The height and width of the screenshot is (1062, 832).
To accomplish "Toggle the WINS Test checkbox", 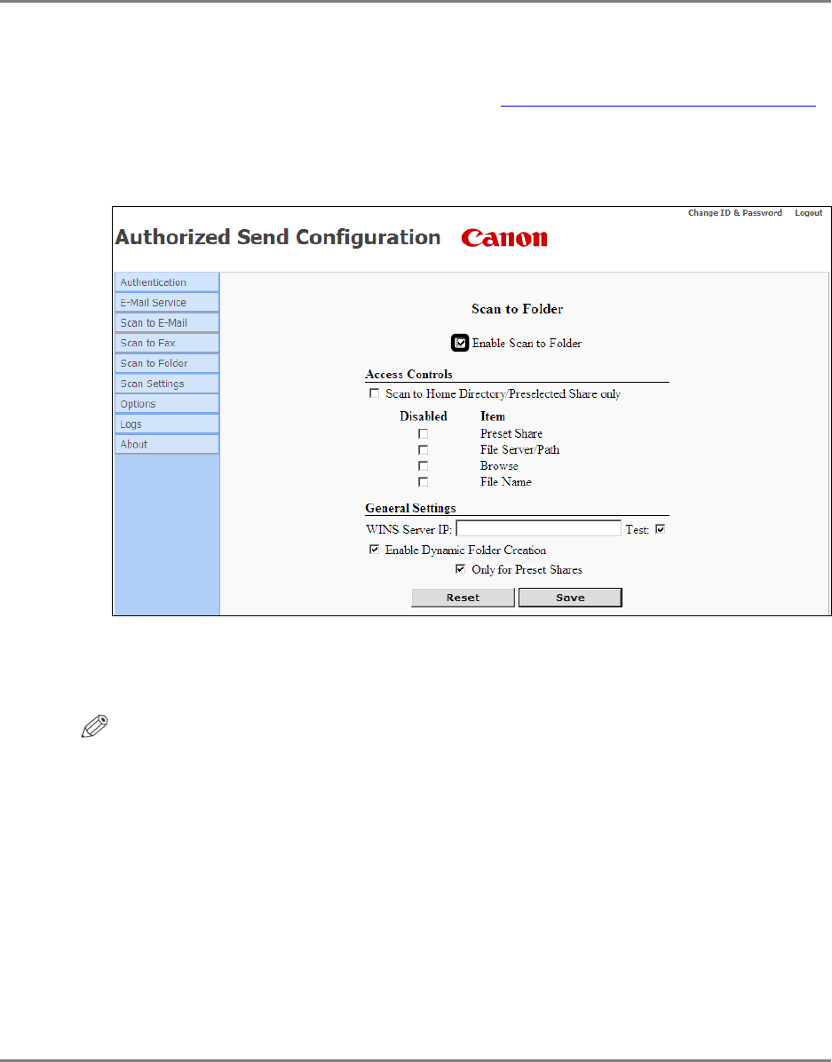I will pyautogui.click(x=660, y=529).
